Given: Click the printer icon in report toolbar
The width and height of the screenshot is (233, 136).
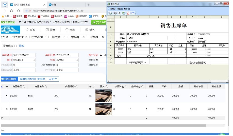Looking at the screenshot, I should point(115,13).
